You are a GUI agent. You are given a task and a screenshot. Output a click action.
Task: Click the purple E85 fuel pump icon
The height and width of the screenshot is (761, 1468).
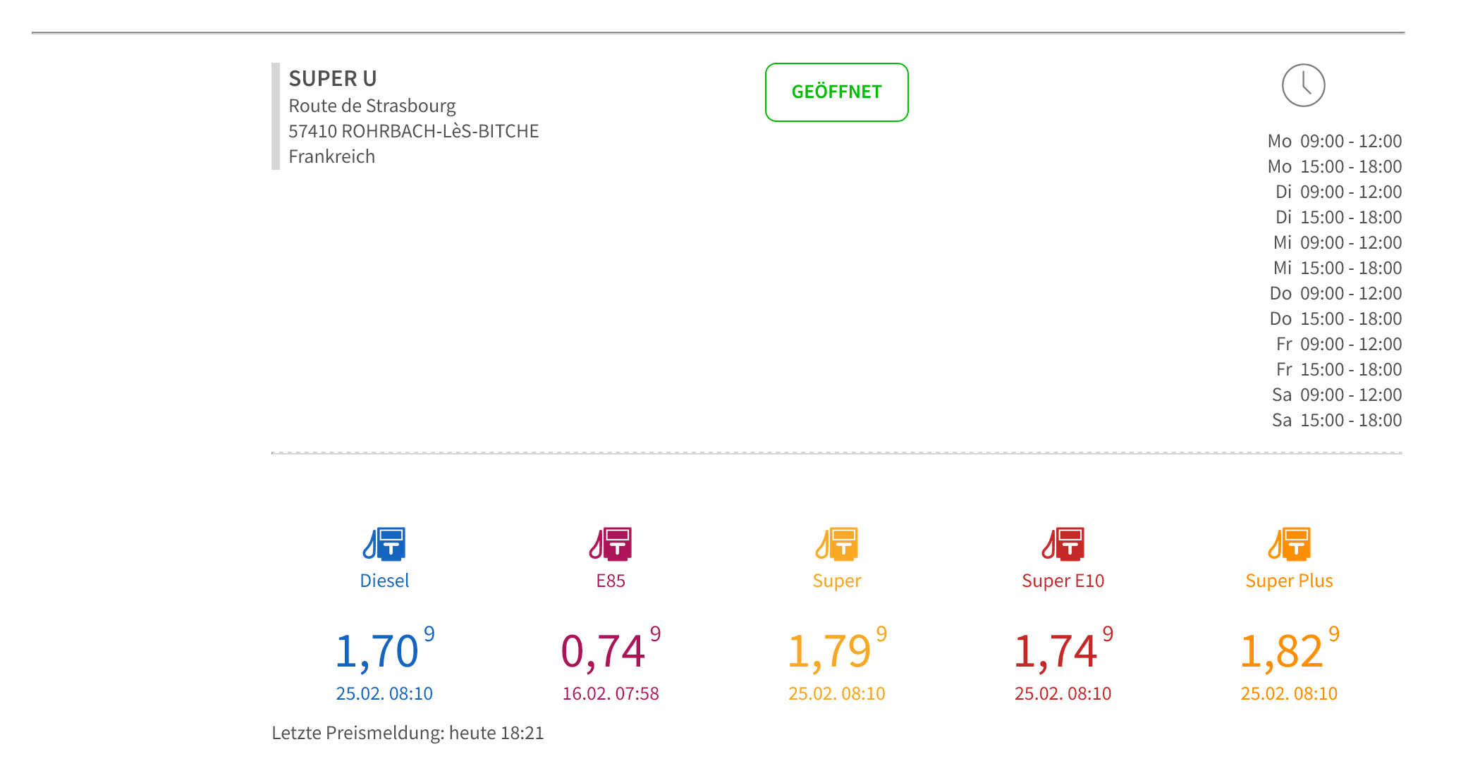tap(611, 544)
